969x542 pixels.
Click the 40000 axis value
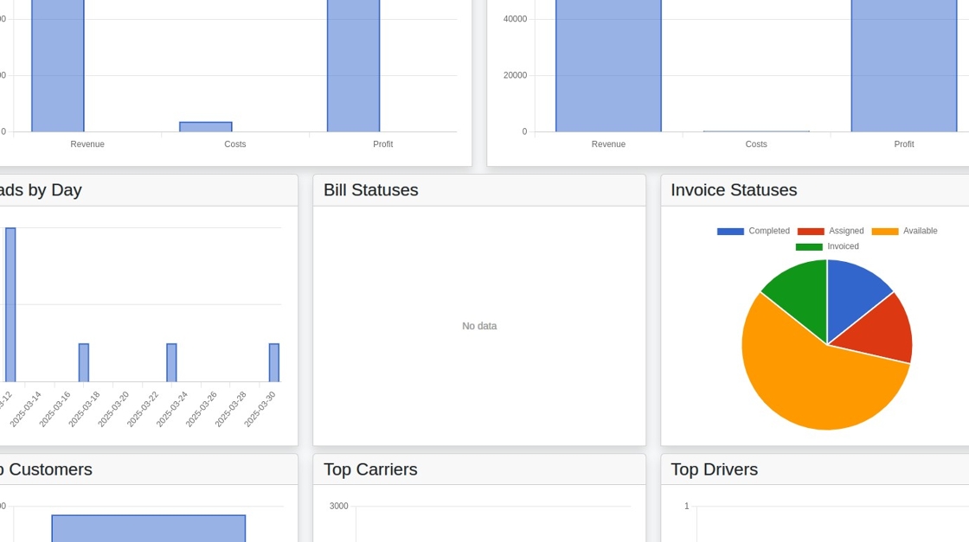pyautogui.click(x=515, y=19)
